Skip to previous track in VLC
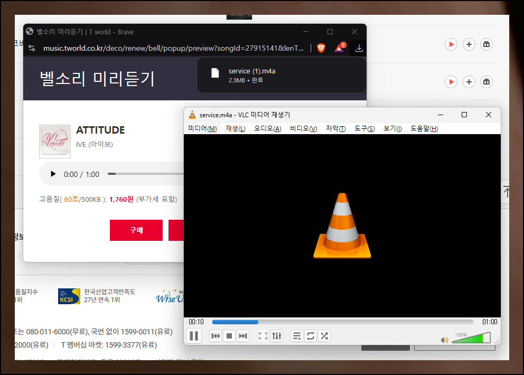Image resolution: width=524 pixels, height=375 pixels. [216, 336]
